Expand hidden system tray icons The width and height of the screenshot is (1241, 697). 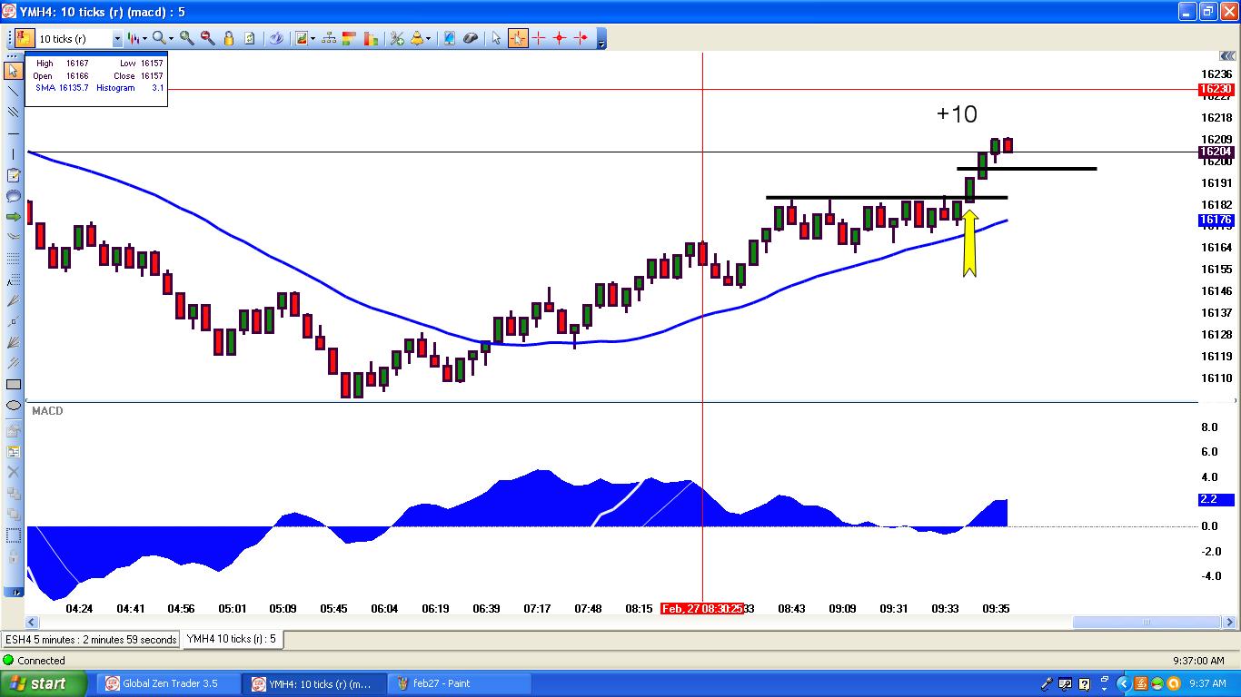point(1123,683)
